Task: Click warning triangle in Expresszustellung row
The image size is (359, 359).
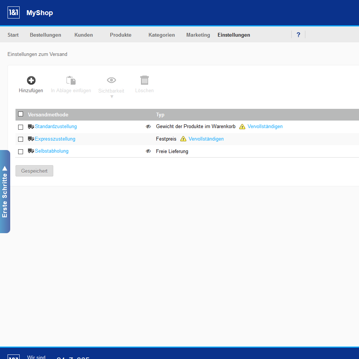Action: tap(183, 139)
